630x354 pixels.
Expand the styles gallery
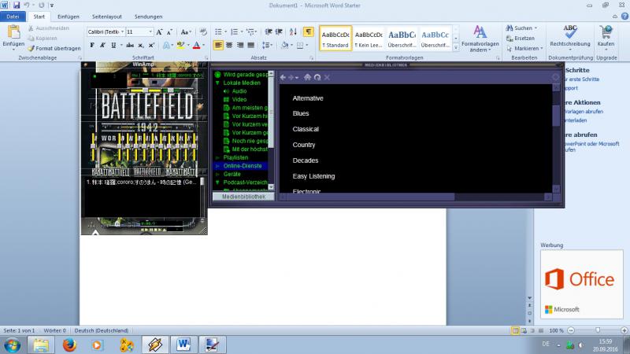click(x=456, y=47)
